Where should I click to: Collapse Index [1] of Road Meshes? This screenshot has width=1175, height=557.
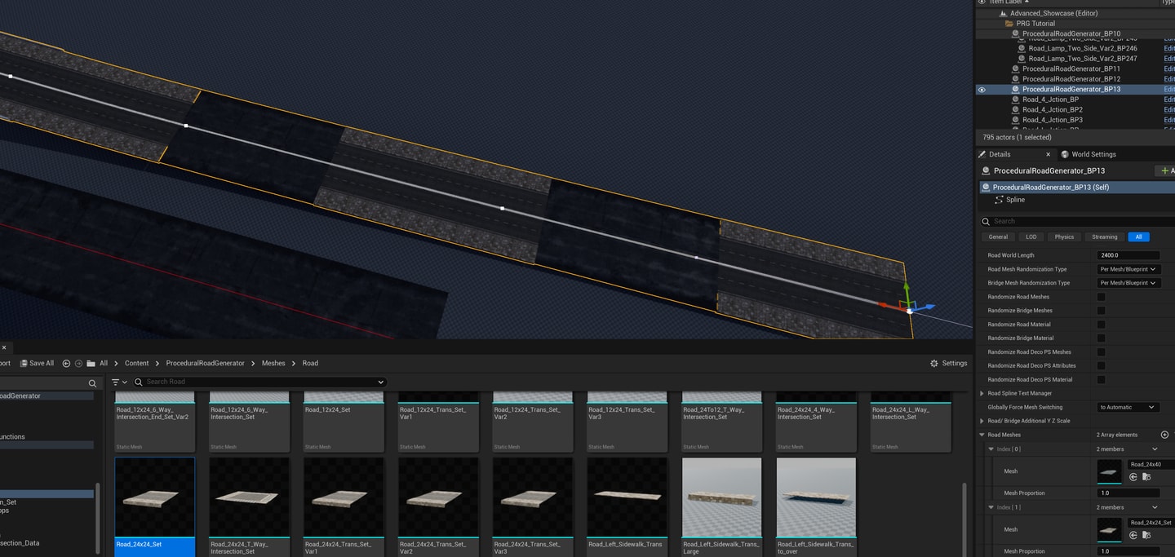(x=991, y=507)
